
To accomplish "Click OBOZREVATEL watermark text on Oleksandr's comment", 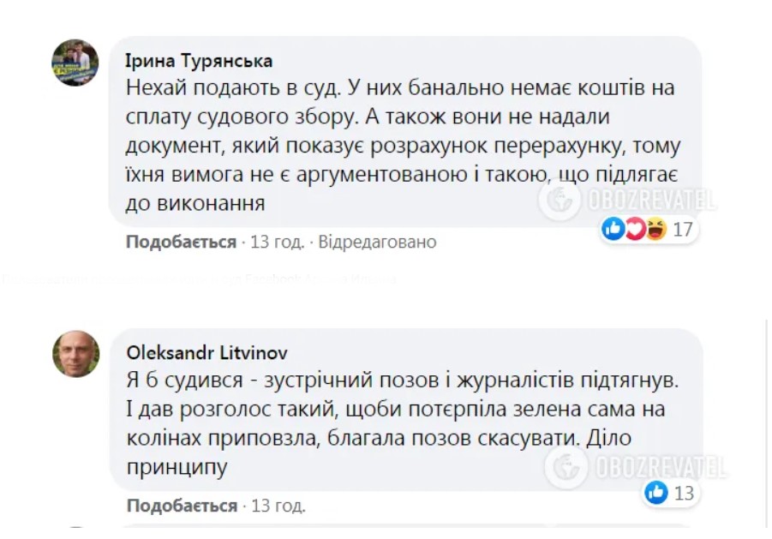I will pyautogui.click(x=661, y=467).
